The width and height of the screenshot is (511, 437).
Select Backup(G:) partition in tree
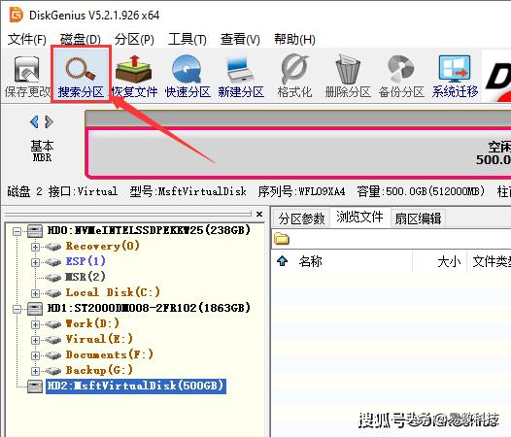pos(99,370)
